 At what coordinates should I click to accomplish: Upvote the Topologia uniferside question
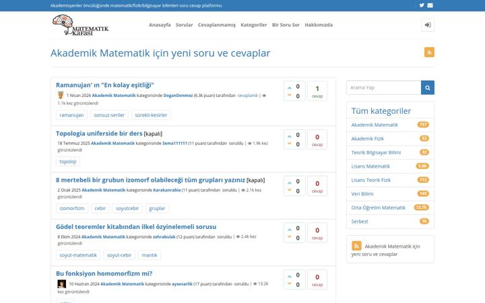(x=289, y=136)
